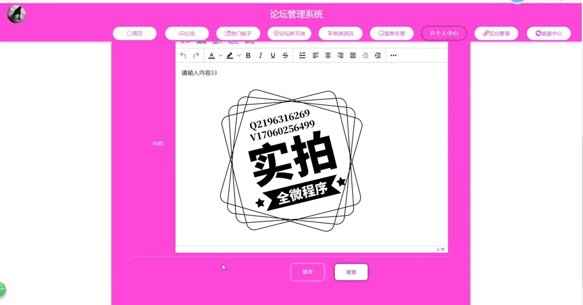
Task: Expand the highlight color dropdown arrow
Action: pyautogui.click(x=239, y=55)
